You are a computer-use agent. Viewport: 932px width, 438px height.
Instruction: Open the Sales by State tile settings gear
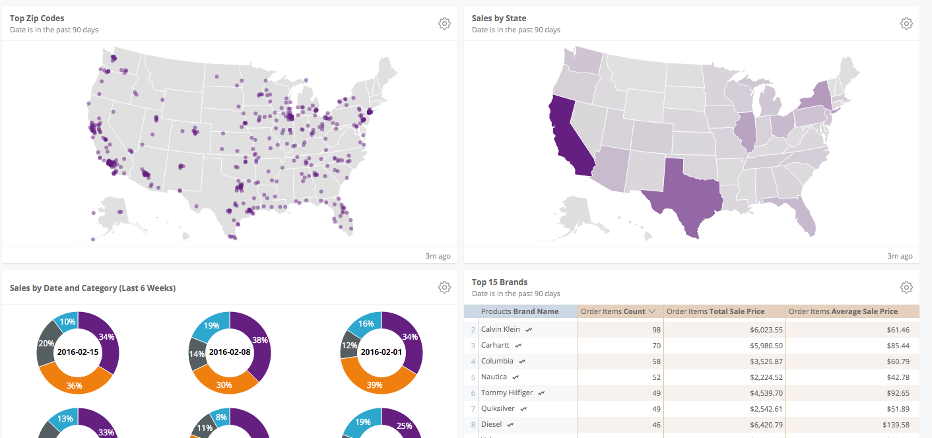906,24
